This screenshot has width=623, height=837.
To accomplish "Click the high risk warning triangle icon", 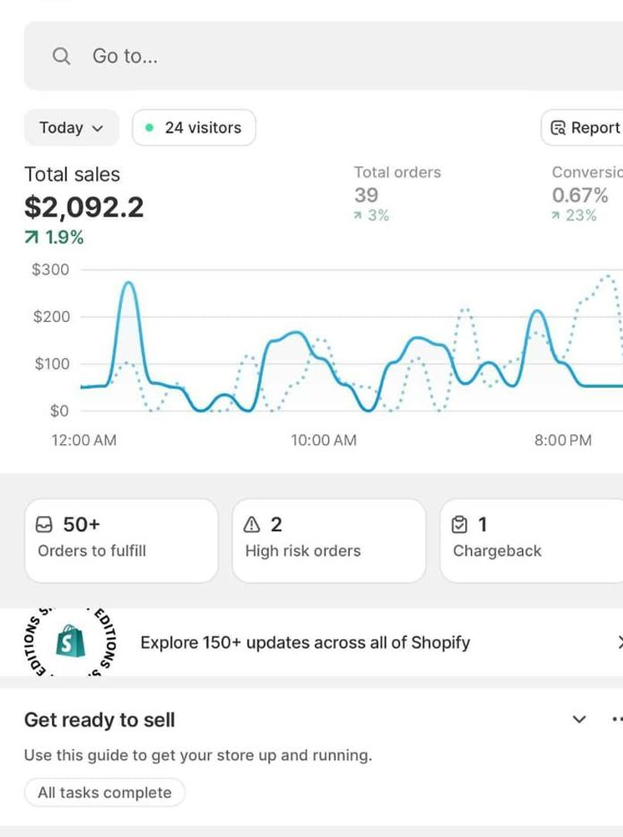I will point(251,525).
